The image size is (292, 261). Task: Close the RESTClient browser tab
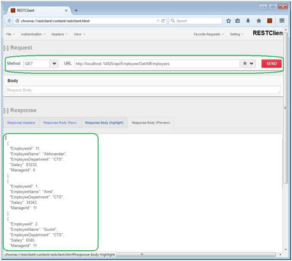click(x=66, y=11)
